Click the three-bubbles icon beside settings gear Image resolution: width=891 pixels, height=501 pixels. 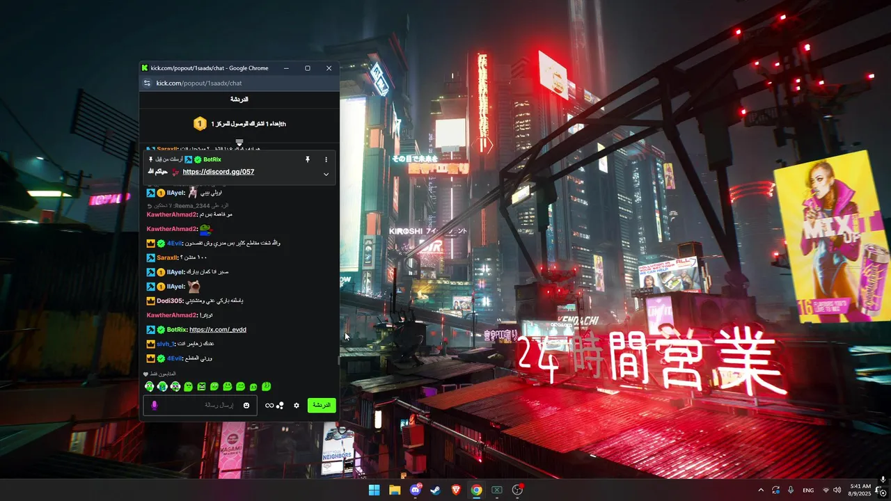[280, 405]
